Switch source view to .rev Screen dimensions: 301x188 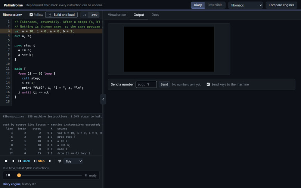coord(94,15)
